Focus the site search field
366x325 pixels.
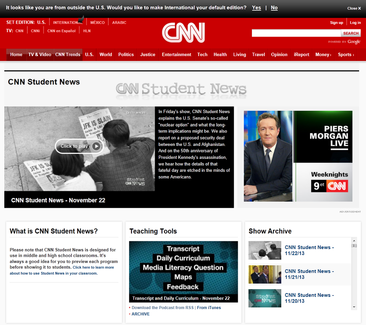pyautogui.click(x=296, y=33)
